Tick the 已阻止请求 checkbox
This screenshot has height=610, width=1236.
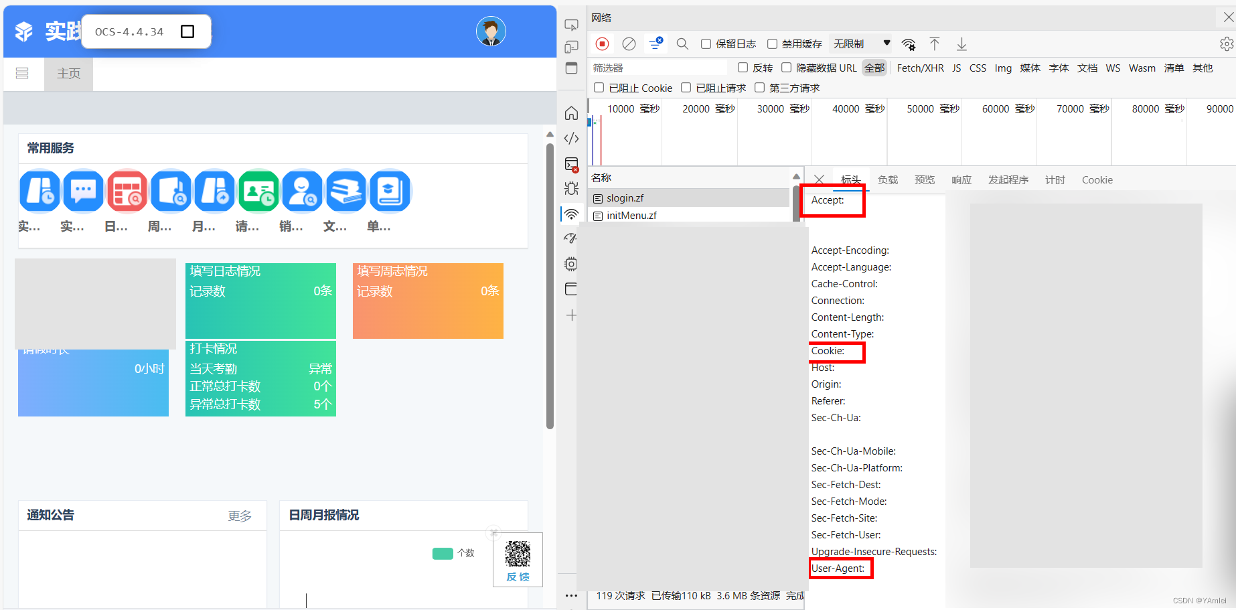(686, 88)
